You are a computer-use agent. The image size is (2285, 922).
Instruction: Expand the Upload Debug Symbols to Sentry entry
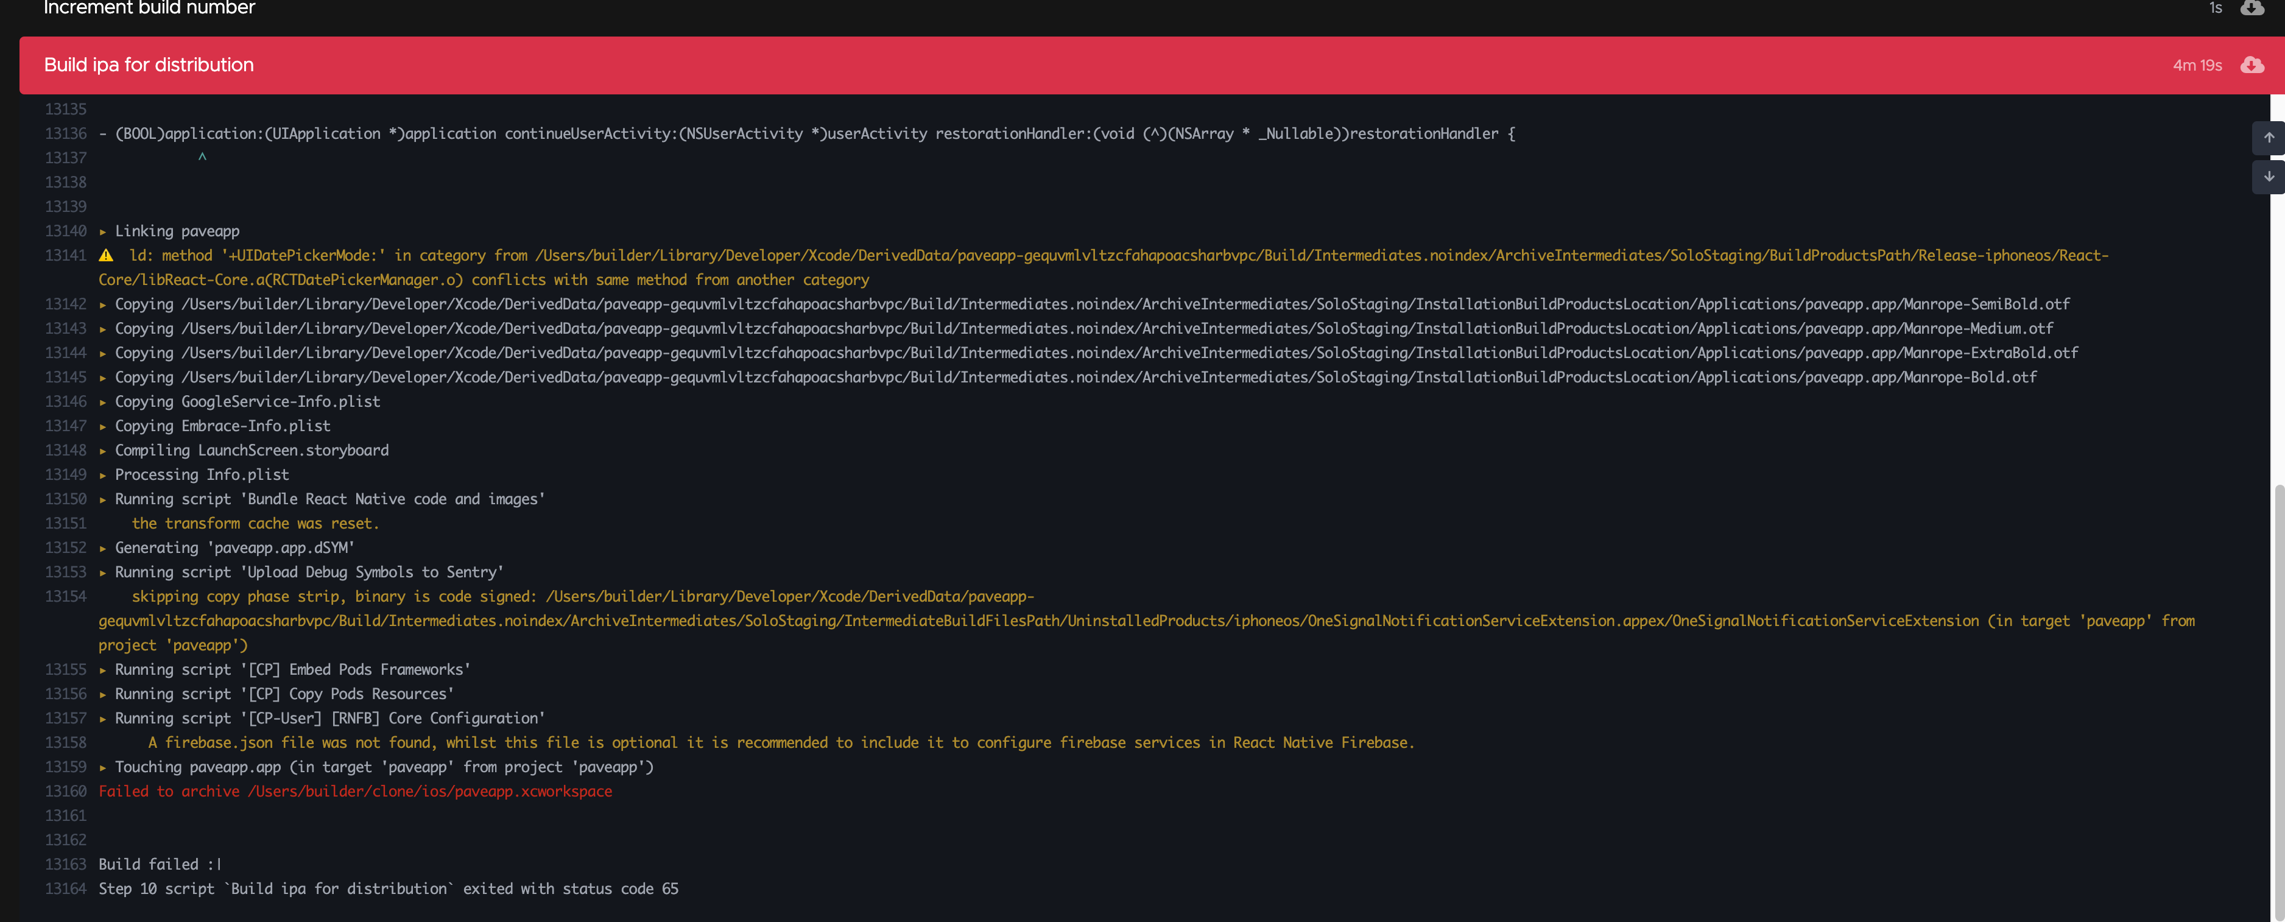pyautogui.click(x=103, y=572)
